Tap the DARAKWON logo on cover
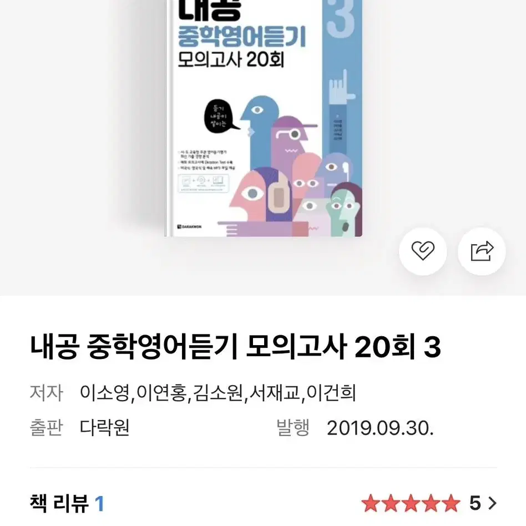The height and width of the screenshot is (526, 526). click(189, 227)
